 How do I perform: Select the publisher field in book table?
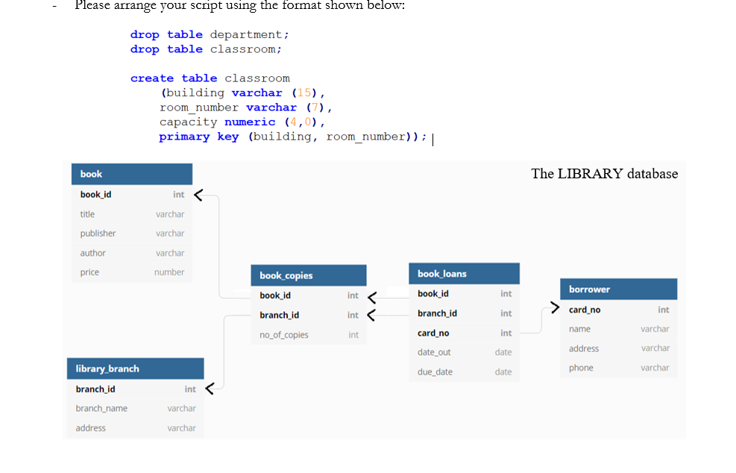coord(98,233)
